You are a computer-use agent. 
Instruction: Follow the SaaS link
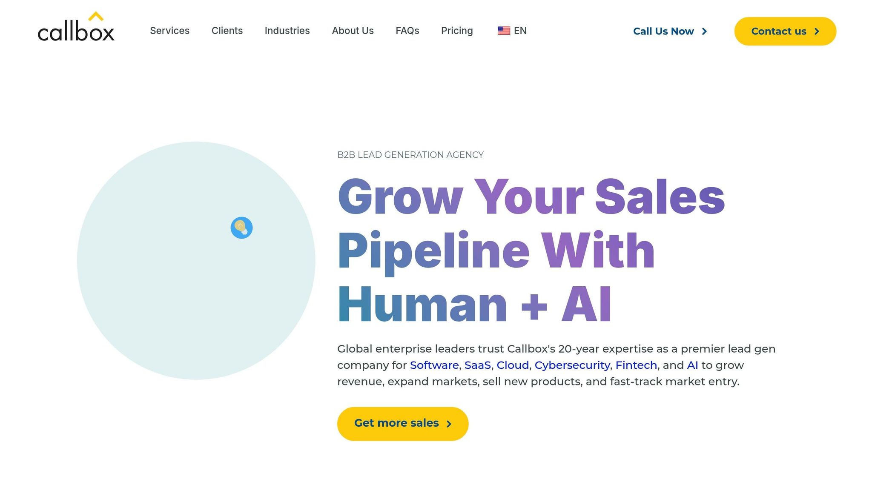pyautogui.click(x=477, y=365)
